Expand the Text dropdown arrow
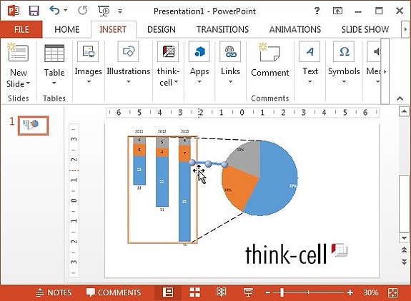411x301 pixels. [x=310, y=82]
